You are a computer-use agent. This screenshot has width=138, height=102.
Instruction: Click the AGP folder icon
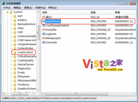[15, 16]
